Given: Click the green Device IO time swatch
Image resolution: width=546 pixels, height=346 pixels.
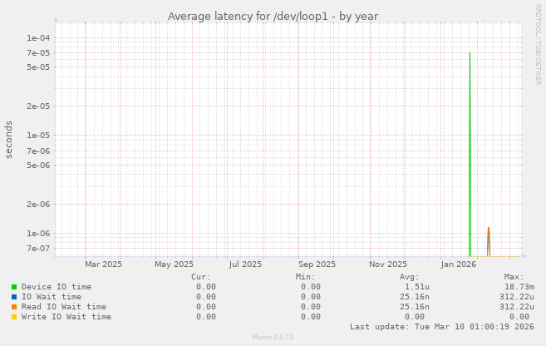Looking at the screenshot, I should coord(14,287).
